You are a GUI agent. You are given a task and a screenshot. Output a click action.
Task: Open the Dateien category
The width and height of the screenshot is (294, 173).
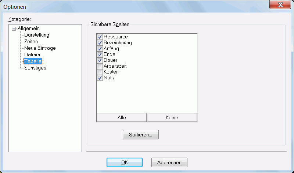(33, 54)
